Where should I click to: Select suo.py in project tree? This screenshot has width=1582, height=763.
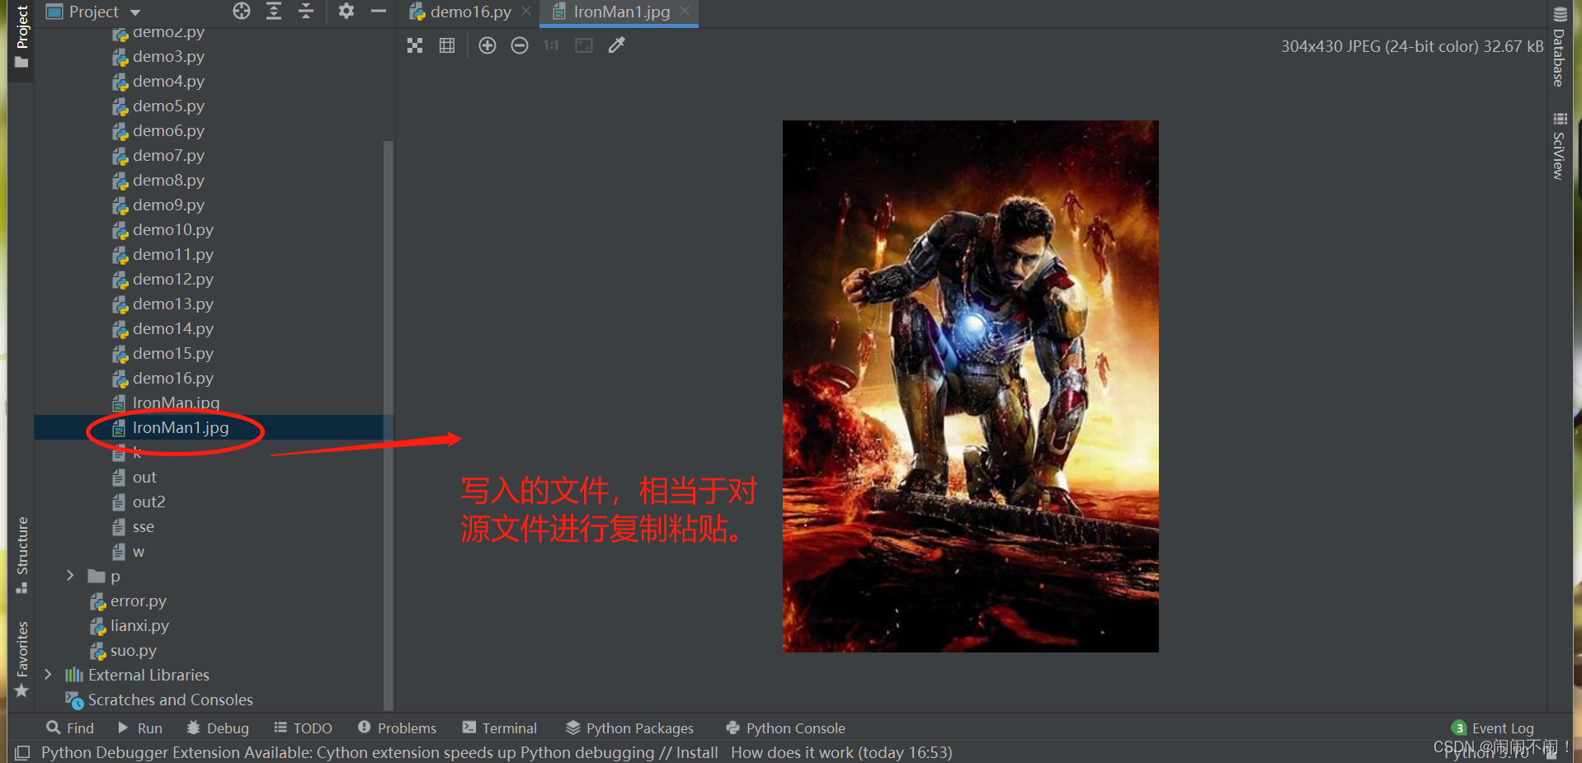(x=133, y=650)
